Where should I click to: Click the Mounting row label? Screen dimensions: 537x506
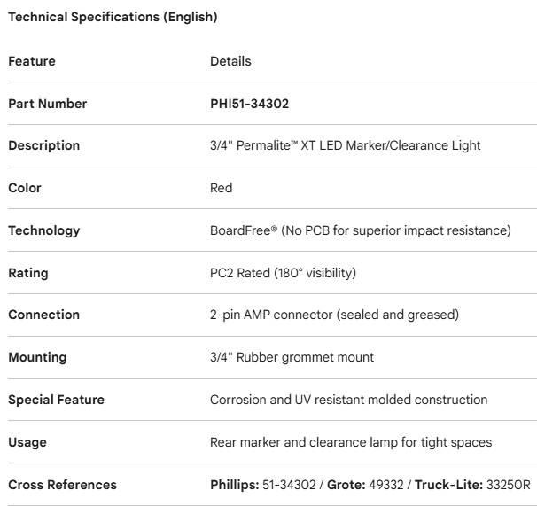35,357
